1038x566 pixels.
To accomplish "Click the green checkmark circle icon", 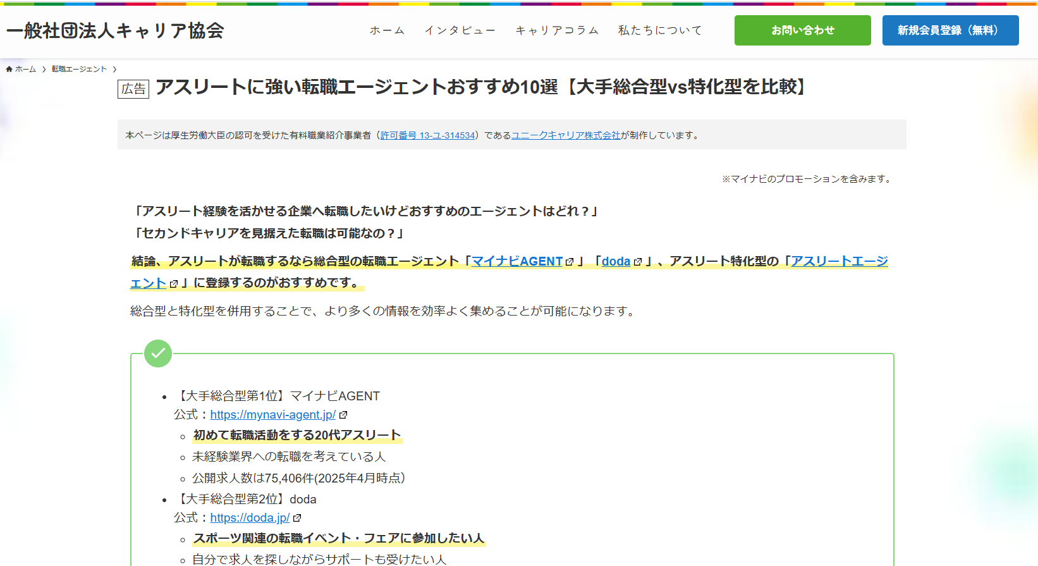I will click(158, 354).
